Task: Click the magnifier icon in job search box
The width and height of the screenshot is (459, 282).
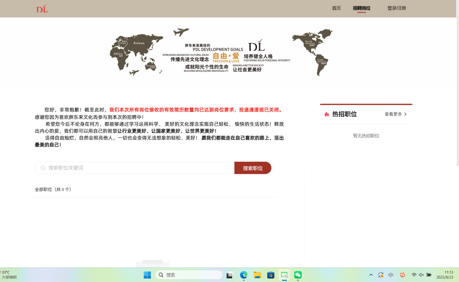Action: tap(43, 168)
